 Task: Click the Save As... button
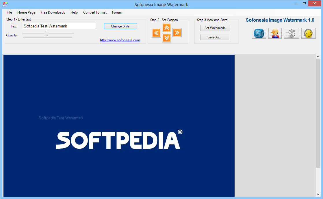pyautogui.click(x=215, y=37)
